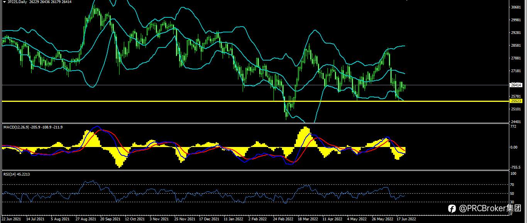
Task: Click the 25 Nov 2021 date label
Action: (x=184, y=219)
